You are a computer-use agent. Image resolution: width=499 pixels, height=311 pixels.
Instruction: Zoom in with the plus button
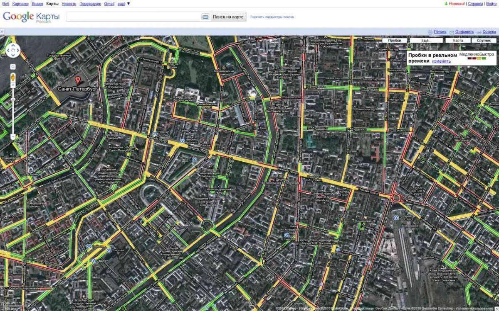pyautogui.click(x=13, y=85)
